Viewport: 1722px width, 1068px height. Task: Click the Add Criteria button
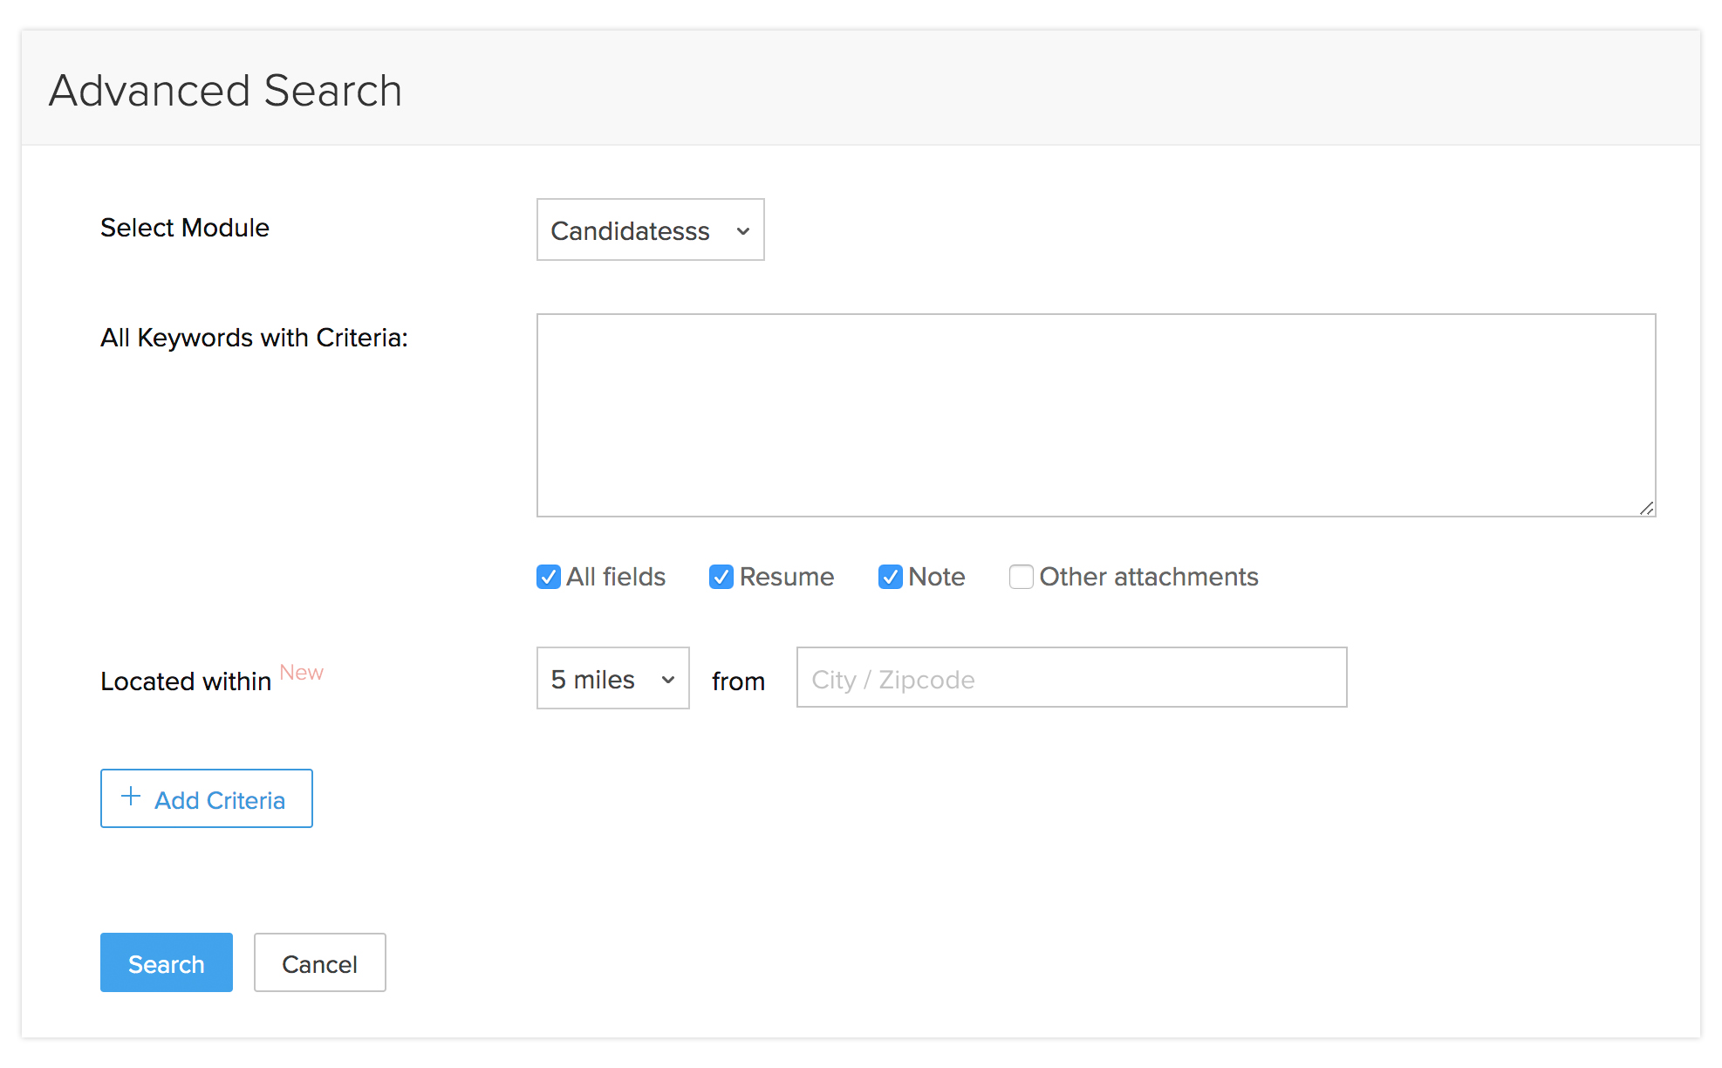[x=207, y=798]
